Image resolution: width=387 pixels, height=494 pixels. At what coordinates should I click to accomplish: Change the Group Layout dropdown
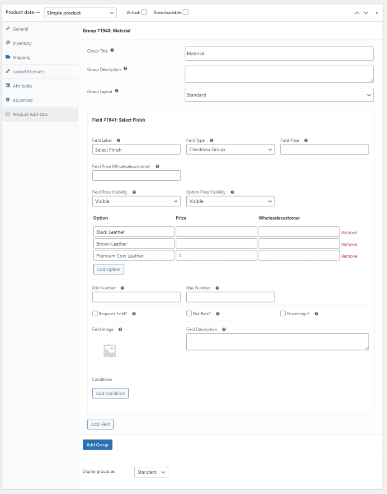pyautogui.click(x=279, y=95)
